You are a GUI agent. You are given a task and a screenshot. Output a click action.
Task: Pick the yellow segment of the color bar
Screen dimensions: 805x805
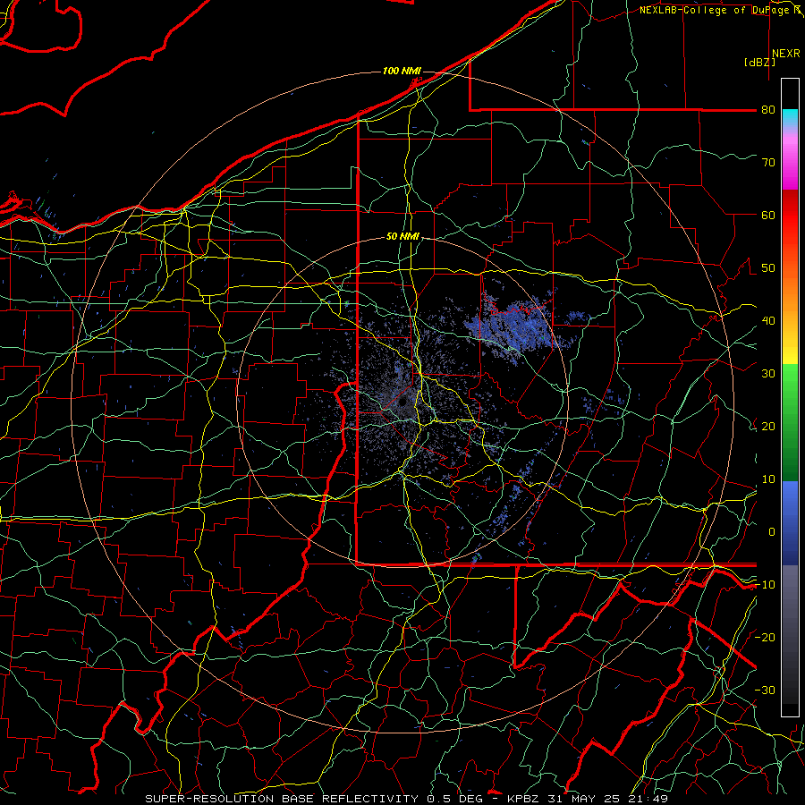(x=790, y=352)
